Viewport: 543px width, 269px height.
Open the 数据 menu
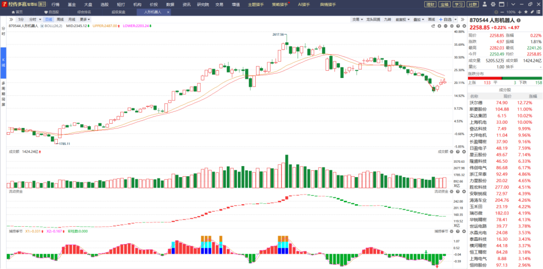(170, 5)
